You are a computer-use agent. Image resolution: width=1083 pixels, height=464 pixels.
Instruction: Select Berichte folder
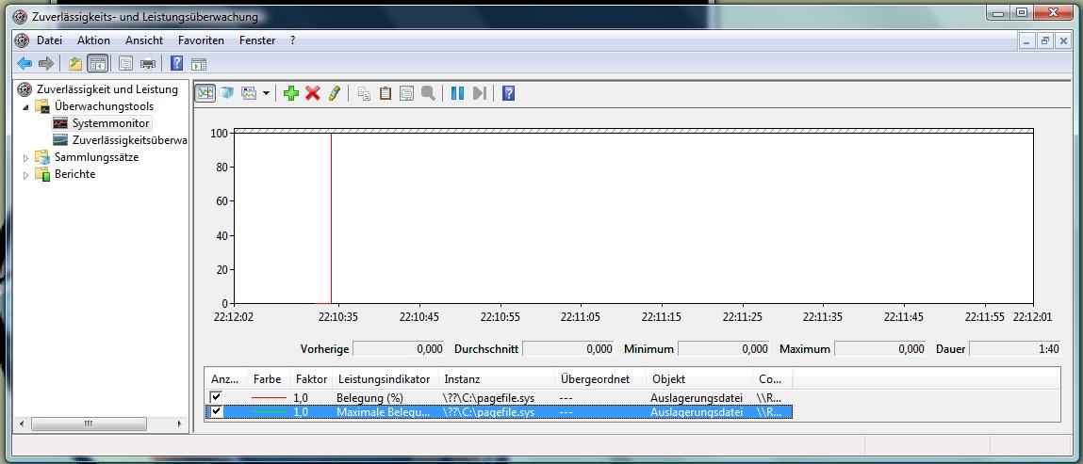coord(75,174)
